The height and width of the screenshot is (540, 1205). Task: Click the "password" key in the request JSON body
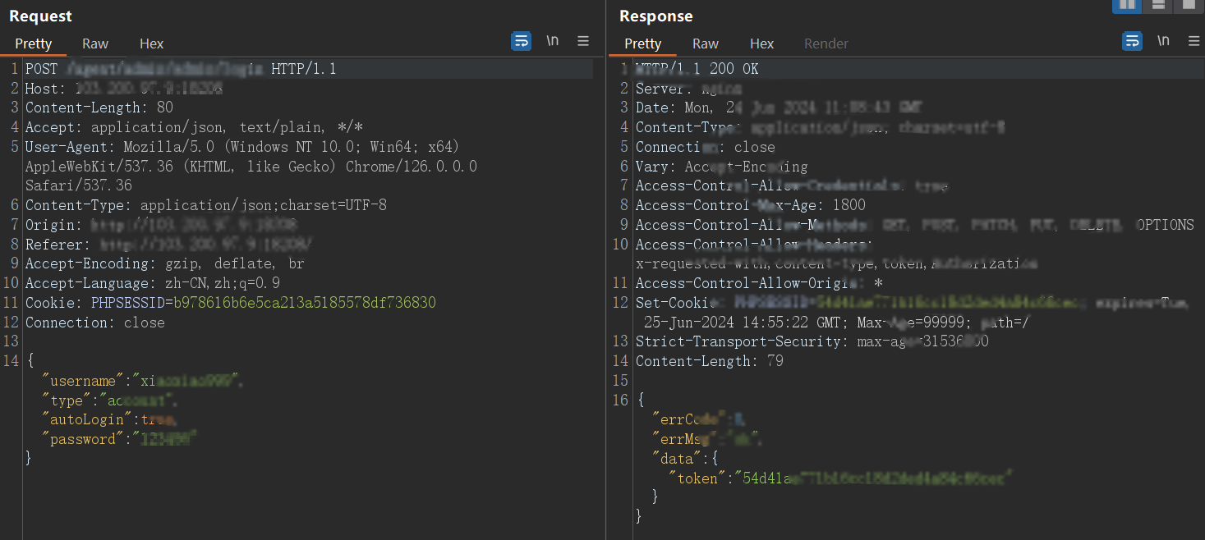pyautogui.click(x=83, y=439)
